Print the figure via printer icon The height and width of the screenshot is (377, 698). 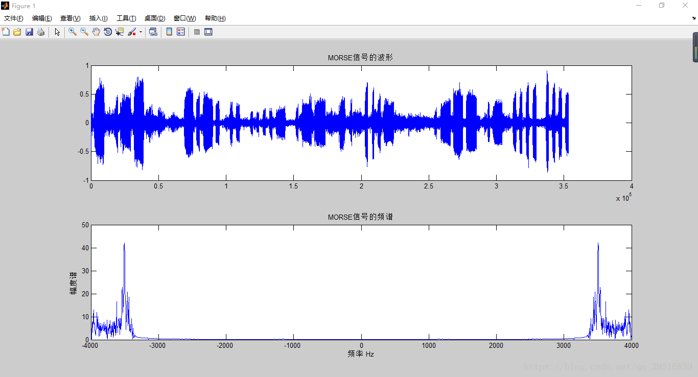tap(41, 32)
